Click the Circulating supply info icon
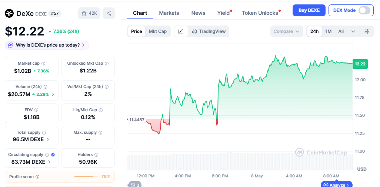 [x=47, y=155]
